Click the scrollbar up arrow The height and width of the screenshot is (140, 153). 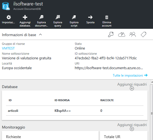[152, 82]
